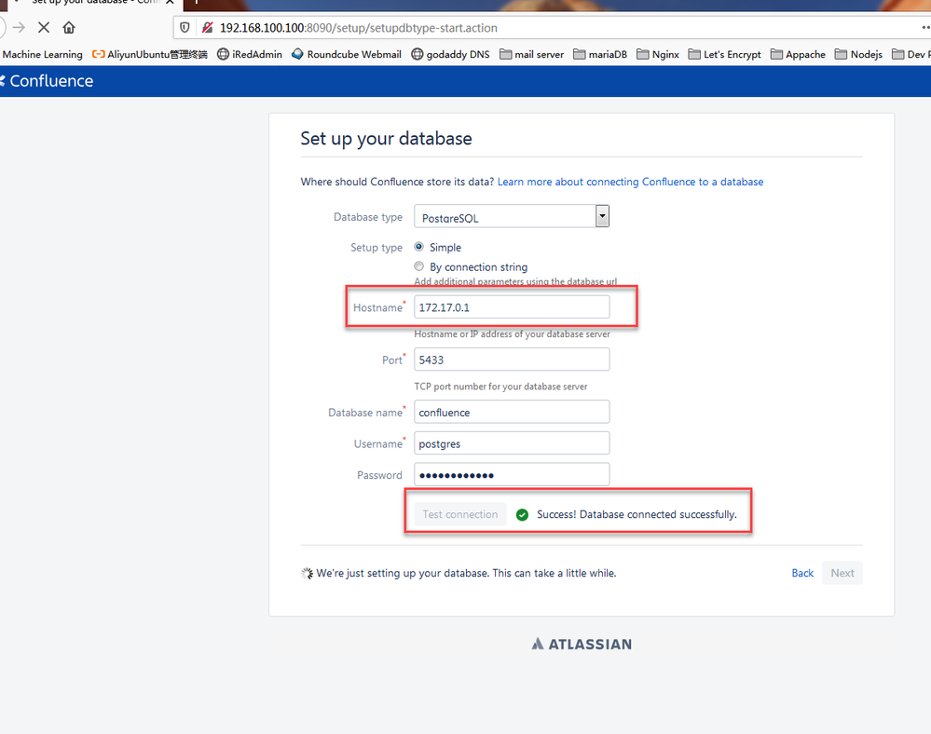The image size is (931, 734).
Task: Select the Simple setup type radio
Action: coord(419,246)
